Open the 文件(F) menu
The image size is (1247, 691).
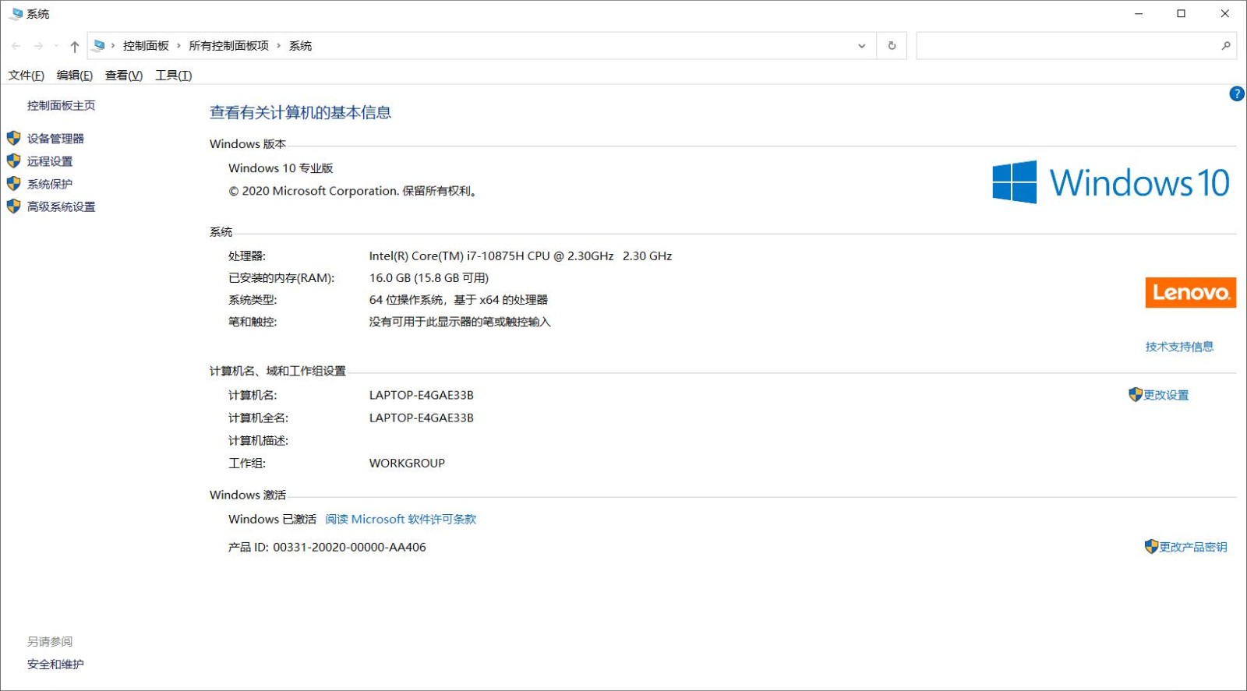click(x=26, y=76)
